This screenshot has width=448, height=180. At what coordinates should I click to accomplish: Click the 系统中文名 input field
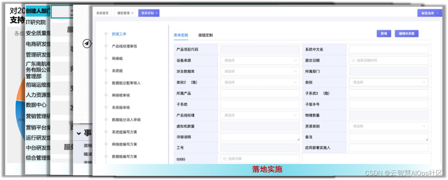(388, 49)
